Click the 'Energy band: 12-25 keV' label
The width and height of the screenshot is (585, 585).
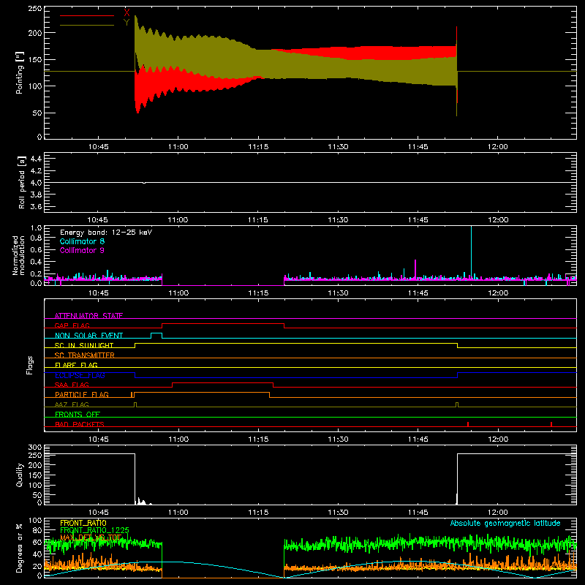[x=106, y=232]
